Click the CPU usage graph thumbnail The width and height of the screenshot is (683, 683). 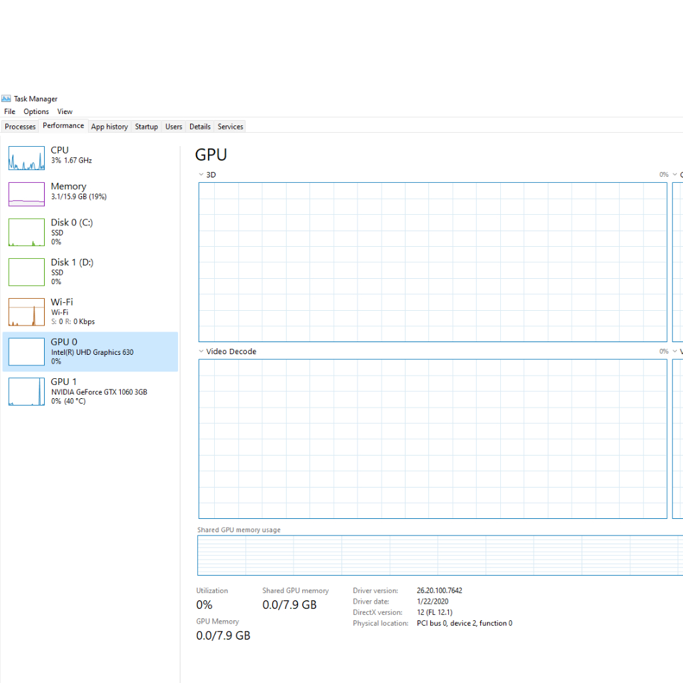click(26, 157)
